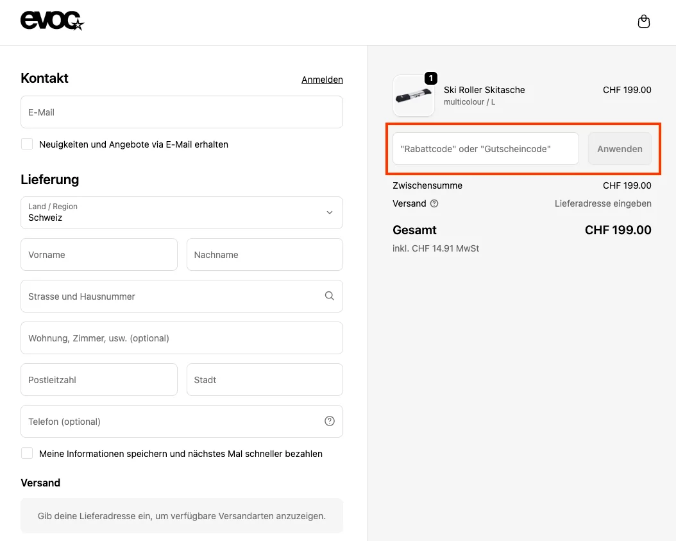
Task: Open the Land / Region dropdown
Action: 182,212
